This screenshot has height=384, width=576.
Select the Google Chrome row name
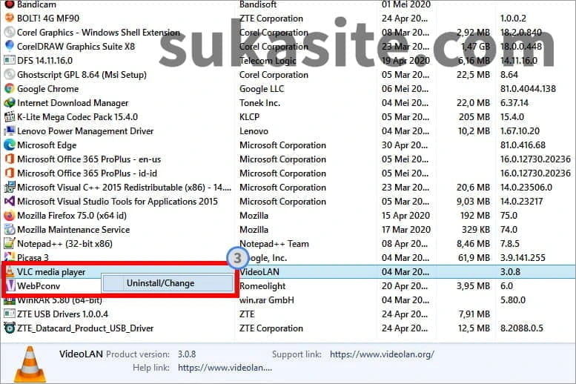pyautogui.click(x=47, y=88)
